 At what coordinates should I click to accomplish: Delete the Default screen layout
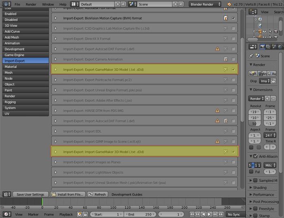click(x=123, y=4)
